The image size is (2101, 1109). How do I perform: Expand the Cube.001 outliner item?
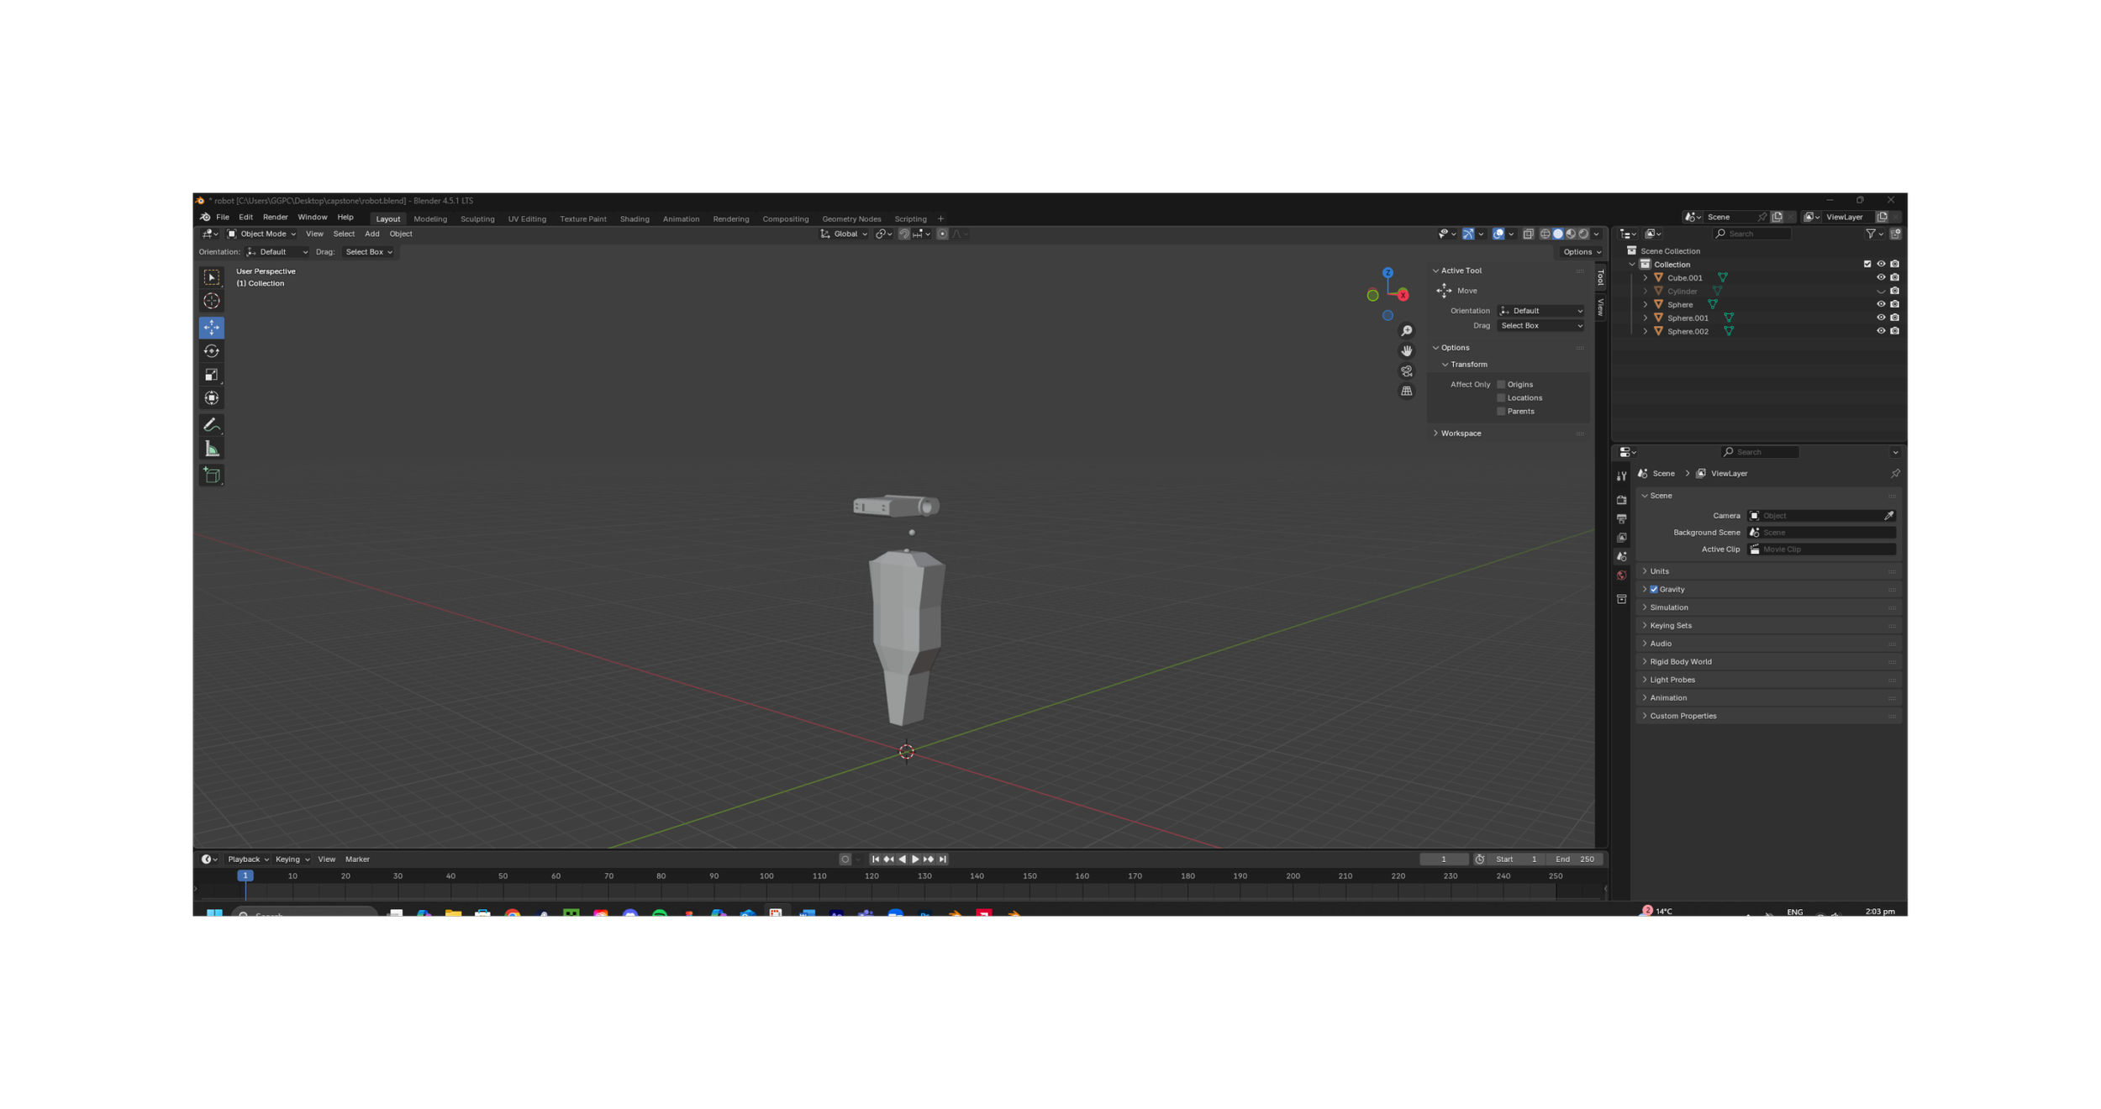1645,277
